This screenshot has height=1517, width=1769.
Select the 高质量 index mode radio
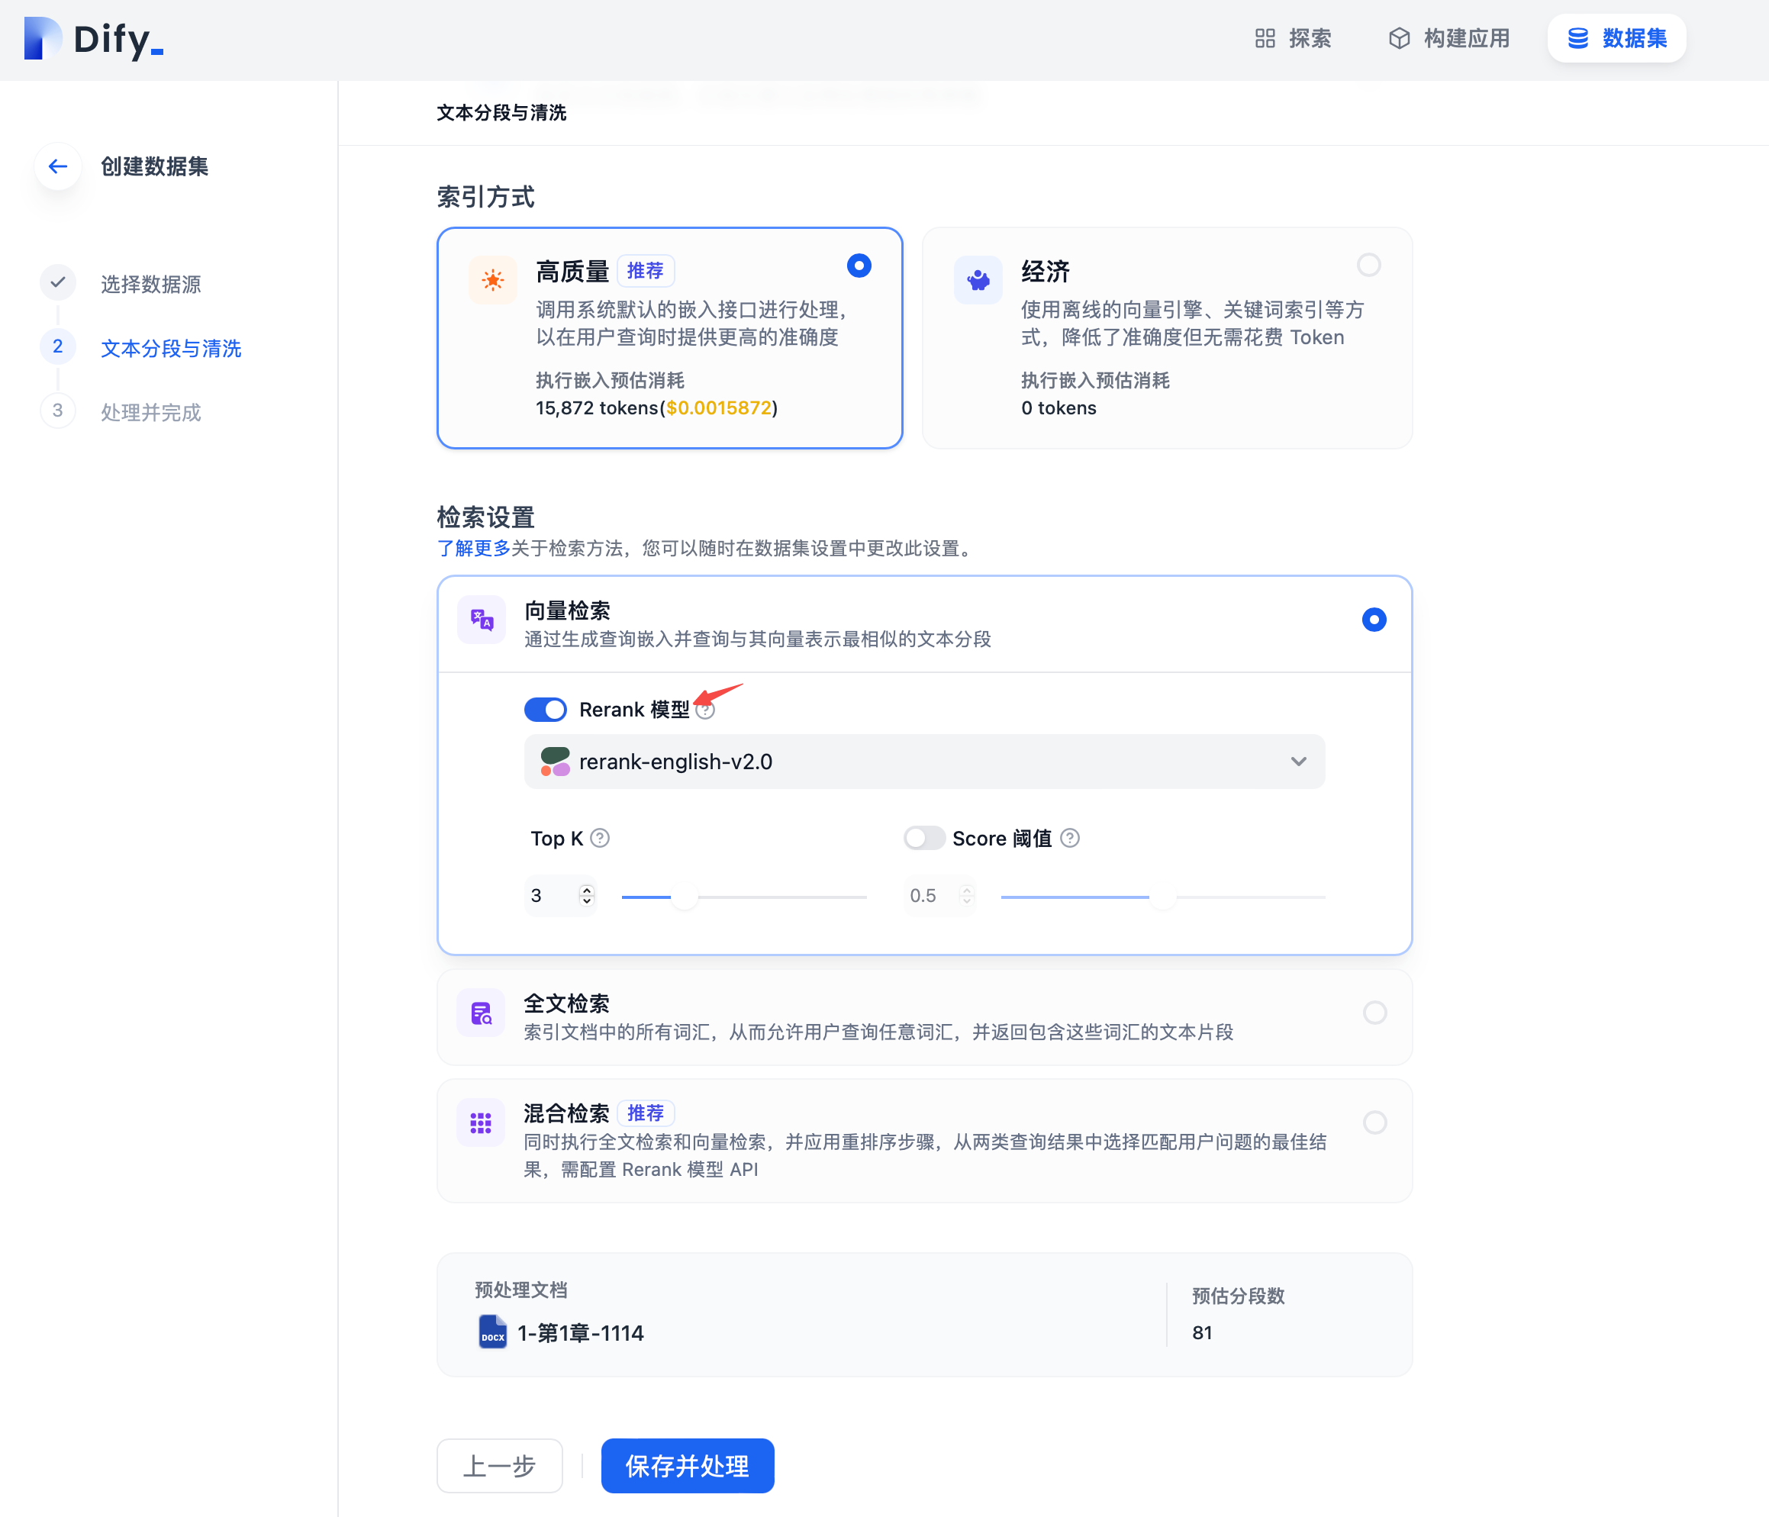click(x=859, y=266)
